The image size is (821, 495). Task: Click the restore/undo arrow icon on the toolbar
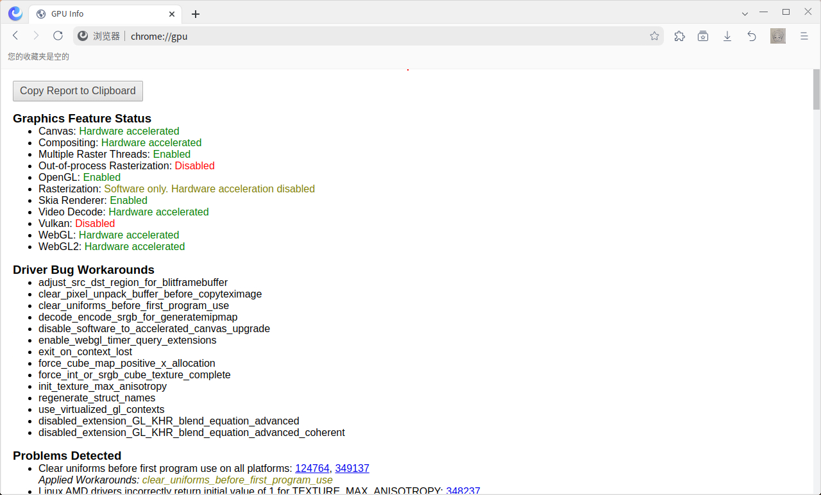(752, 36)
